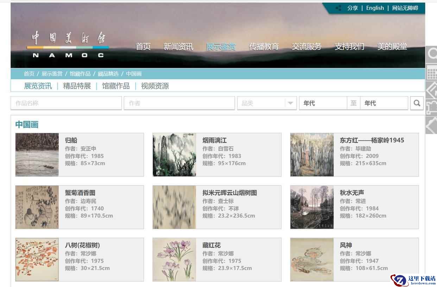The height and width of the screenshot is (287, 437).
Task: Click the title 东方红——杨家岭1945
Action: pos(372,140)
